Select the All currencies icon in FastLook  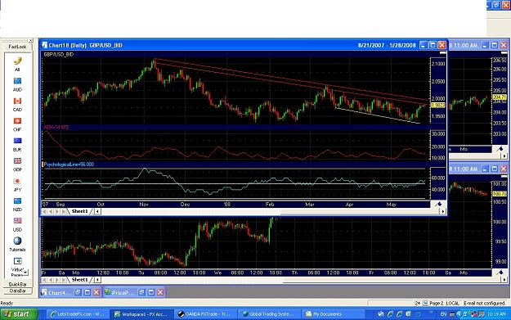[x=18, y=61]
